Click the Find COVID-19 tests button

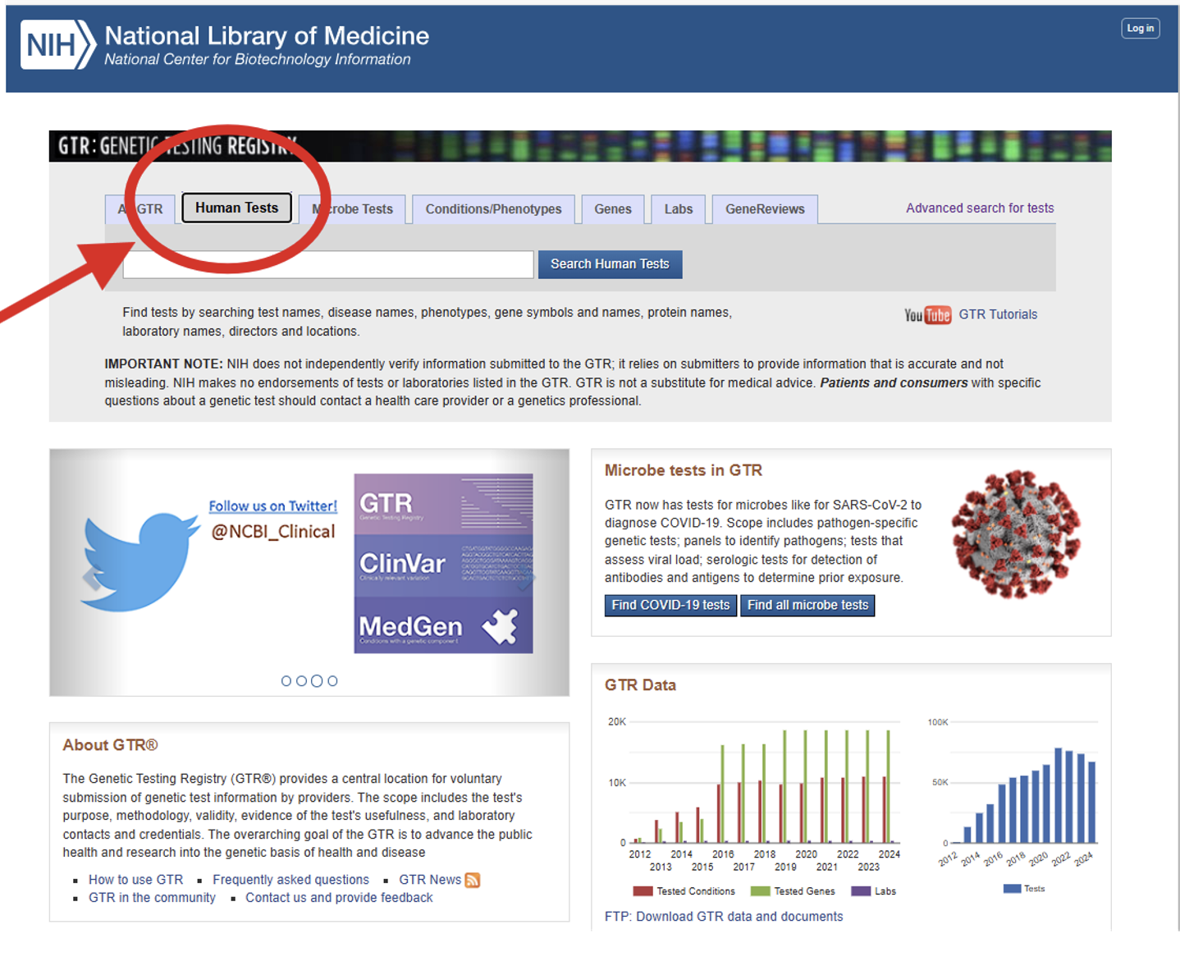tap(670, 606)
